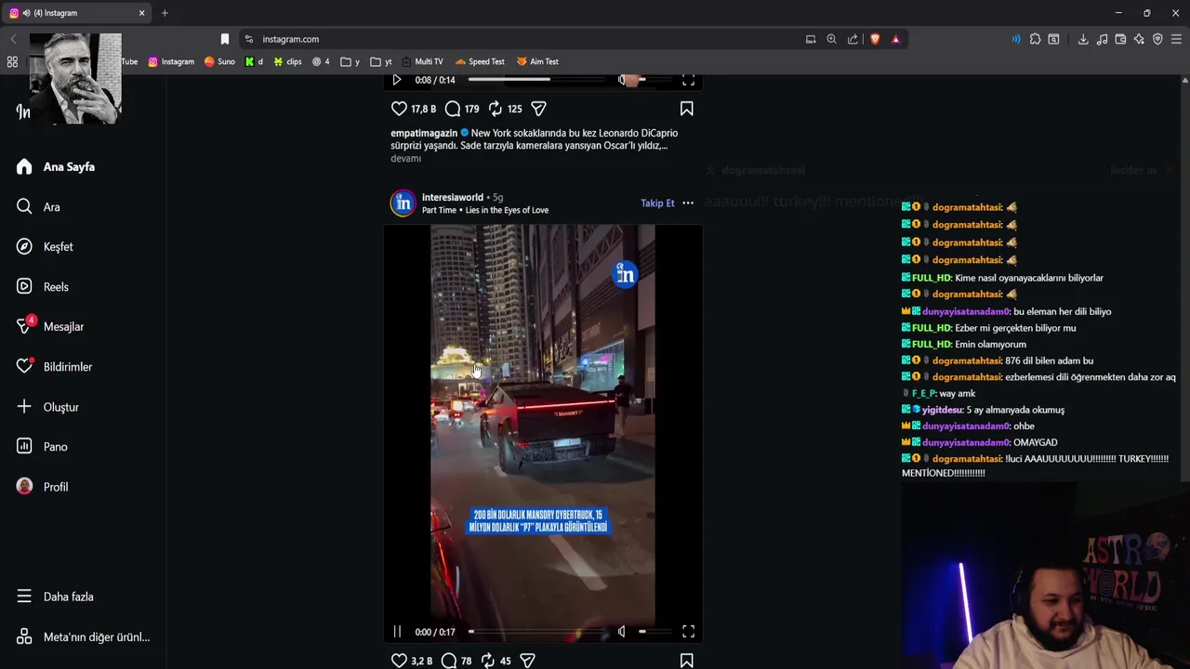The width and height of the screenshot is (1190, 669).
Task: Open Leo AI sparkle icon
Action: (1139, 39)
